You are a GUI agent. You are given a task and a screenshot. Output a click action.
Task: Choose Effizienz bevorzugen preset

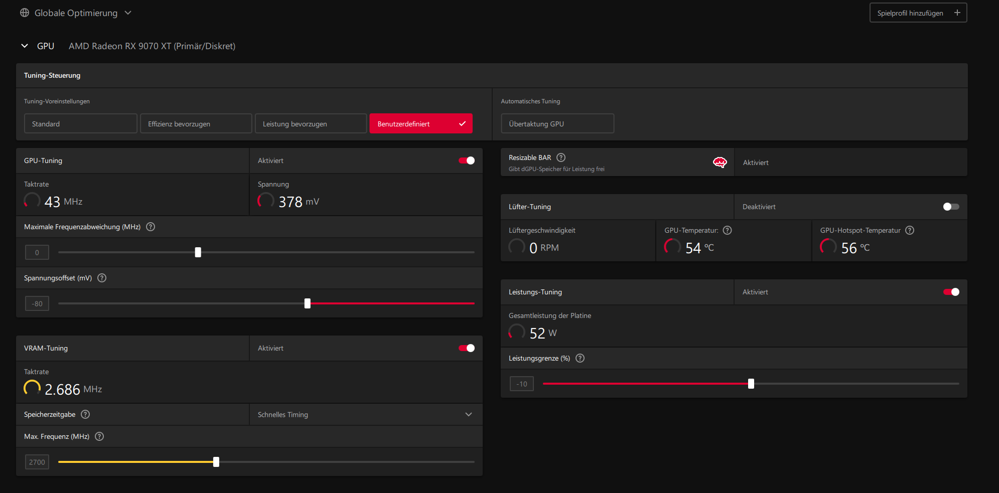coord(196,123)
